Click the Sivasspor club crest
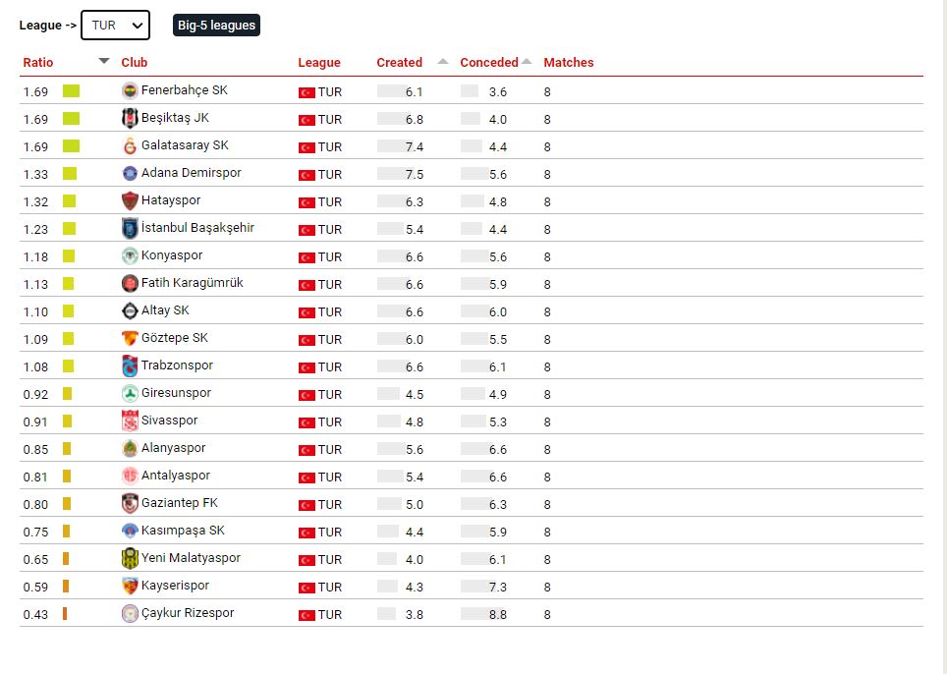Viewport: 947px width, 674px height. pos(130,421)
